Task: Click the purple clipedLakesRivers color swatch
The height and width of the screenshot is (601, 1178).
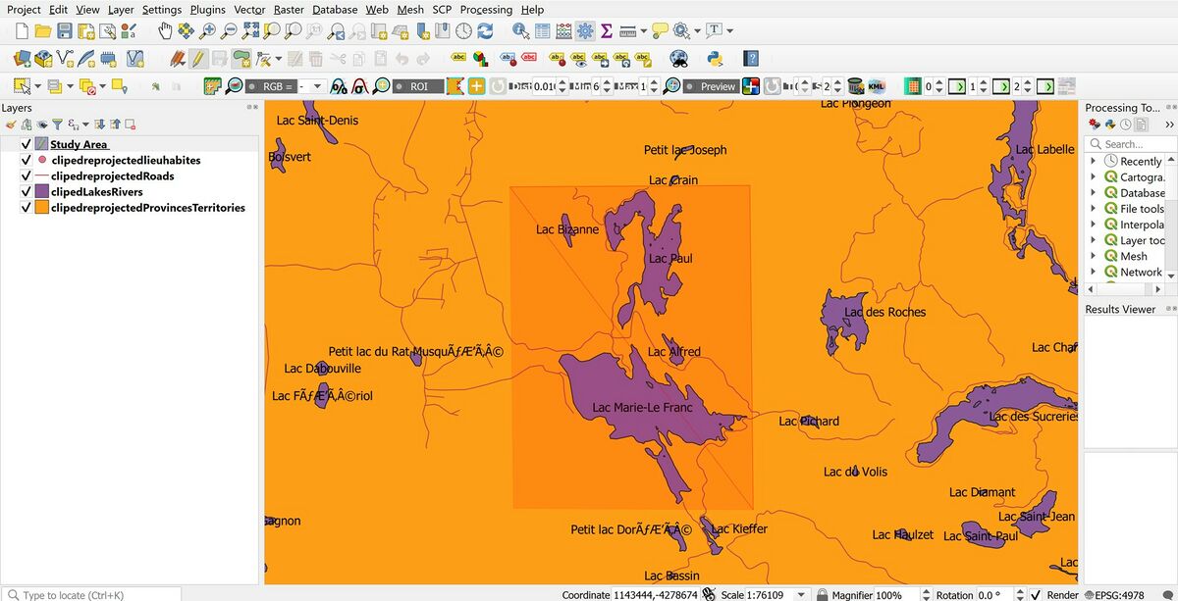Action: [42, 191]
